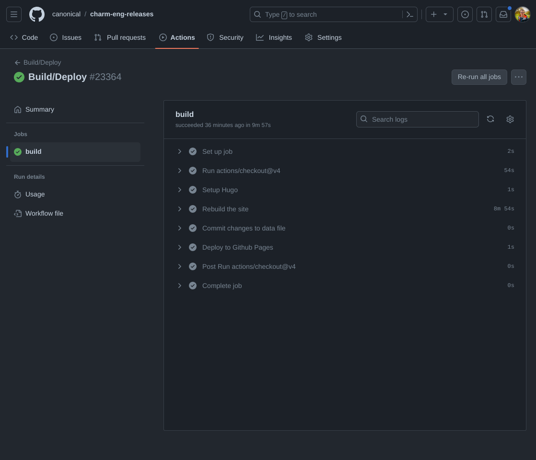The height and width of the screenshot is (460, 536).
Task: Refresh the build logs
Action: pos(490,119)
